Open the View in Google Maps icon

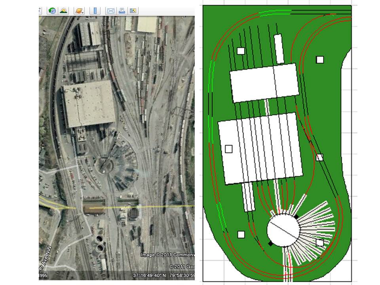pyautogui.click(x=133, y=11)
